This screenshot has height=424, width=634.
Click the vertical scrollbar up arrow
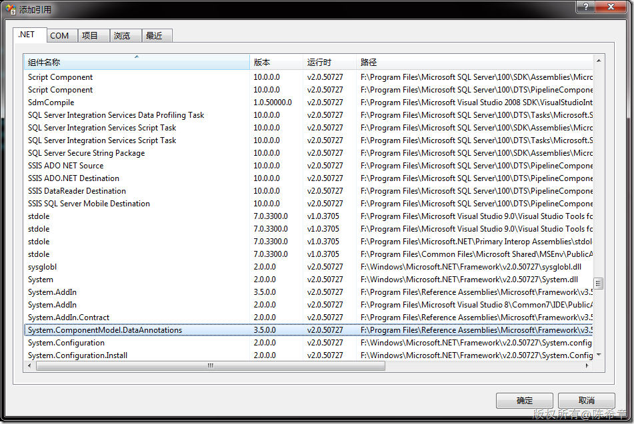[x=599, y=61]
